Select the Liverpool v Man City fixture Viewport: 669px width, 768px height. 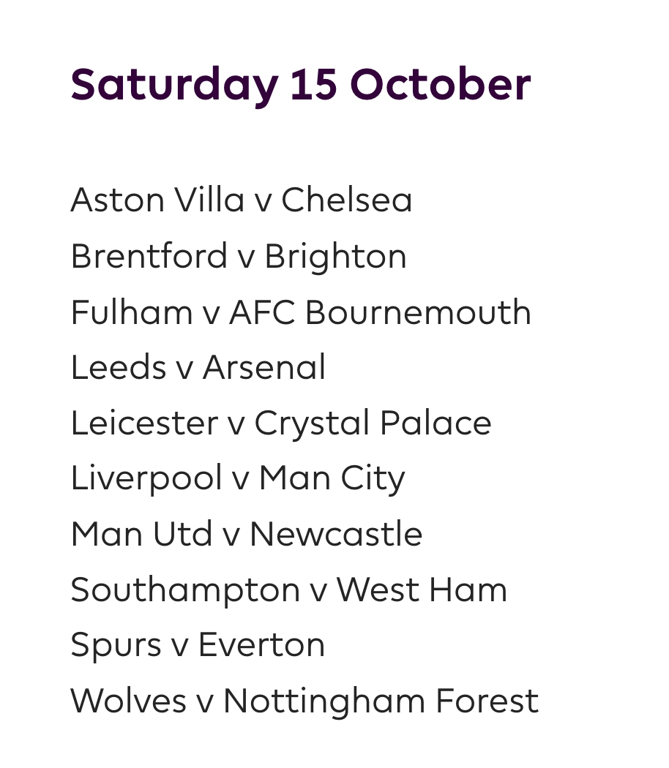click(237, 478)
